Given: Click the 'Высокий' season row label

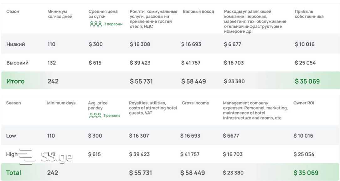Looking at the screenshot, I should (x=18, y=63).
